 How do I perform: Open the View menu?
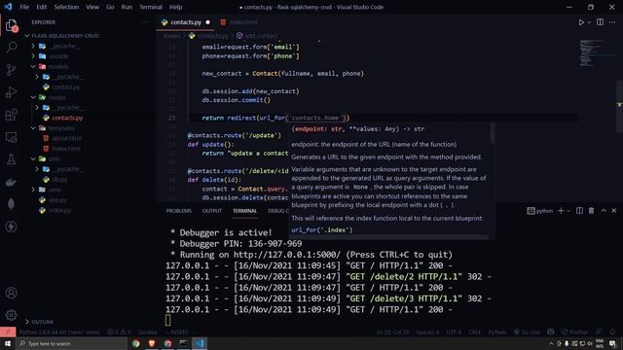[x=92, y=7]
